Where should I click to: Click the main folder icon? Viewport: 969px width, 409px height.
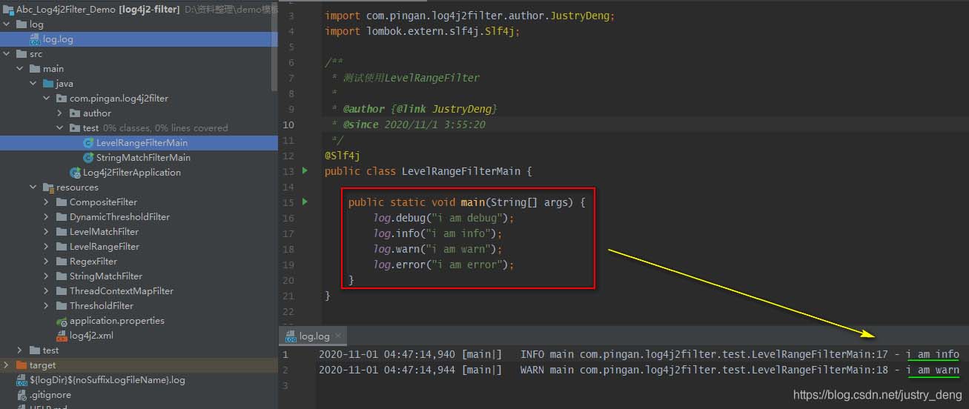[x=36, y=69]
